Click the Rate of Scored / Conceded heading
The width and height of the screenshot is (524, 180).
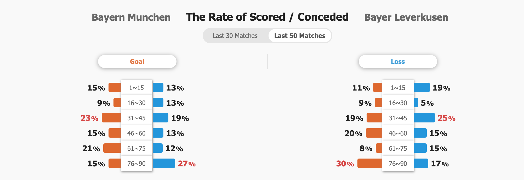[x=267, y=17]
